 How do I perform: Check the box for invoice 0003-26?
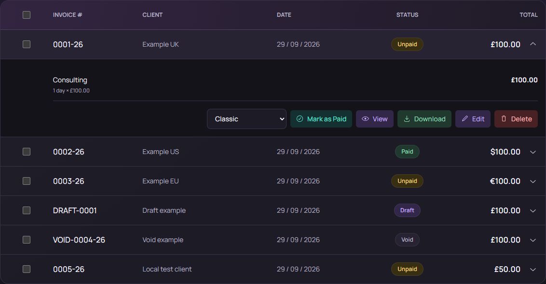(27, 181)
